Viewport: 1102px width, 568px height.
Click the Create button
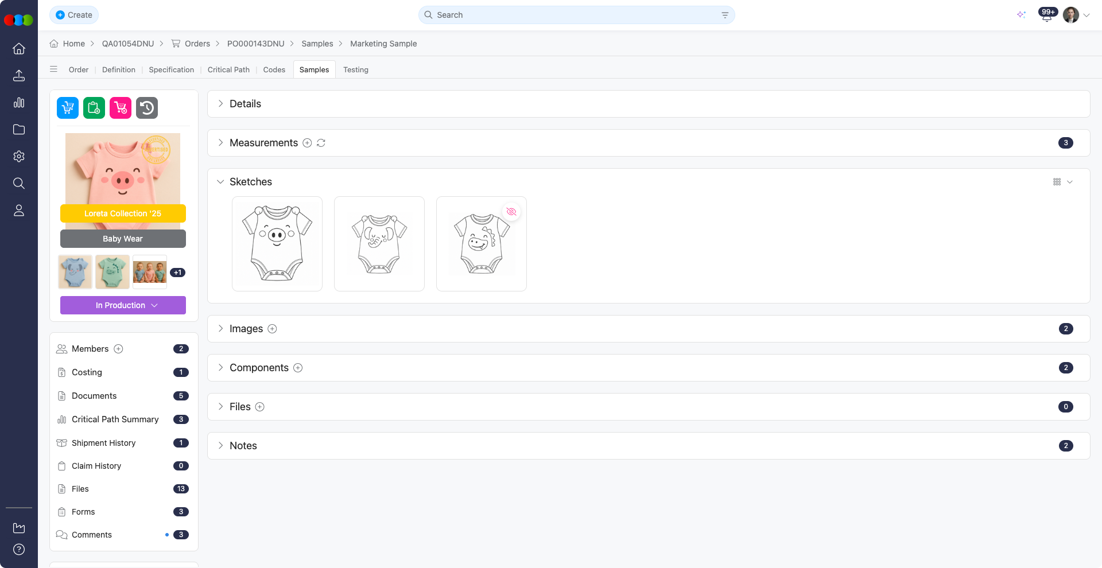pos(74,15)
